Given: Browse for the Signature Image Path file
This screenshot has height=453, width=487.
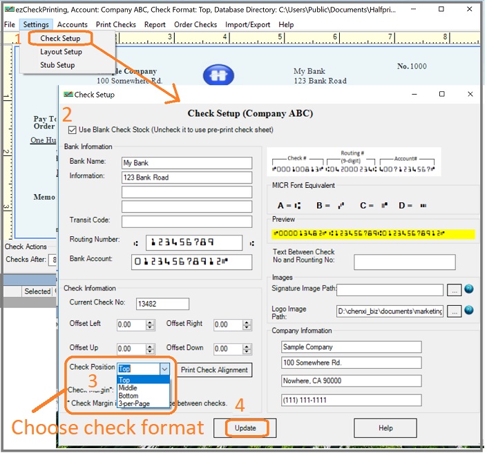Looking at the screenshot, I should (x=455, y=290).
